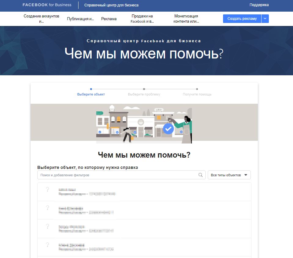The image size is (293, 258).
Task: Select the first blurred object row
Action: click(x=144, y=192)
